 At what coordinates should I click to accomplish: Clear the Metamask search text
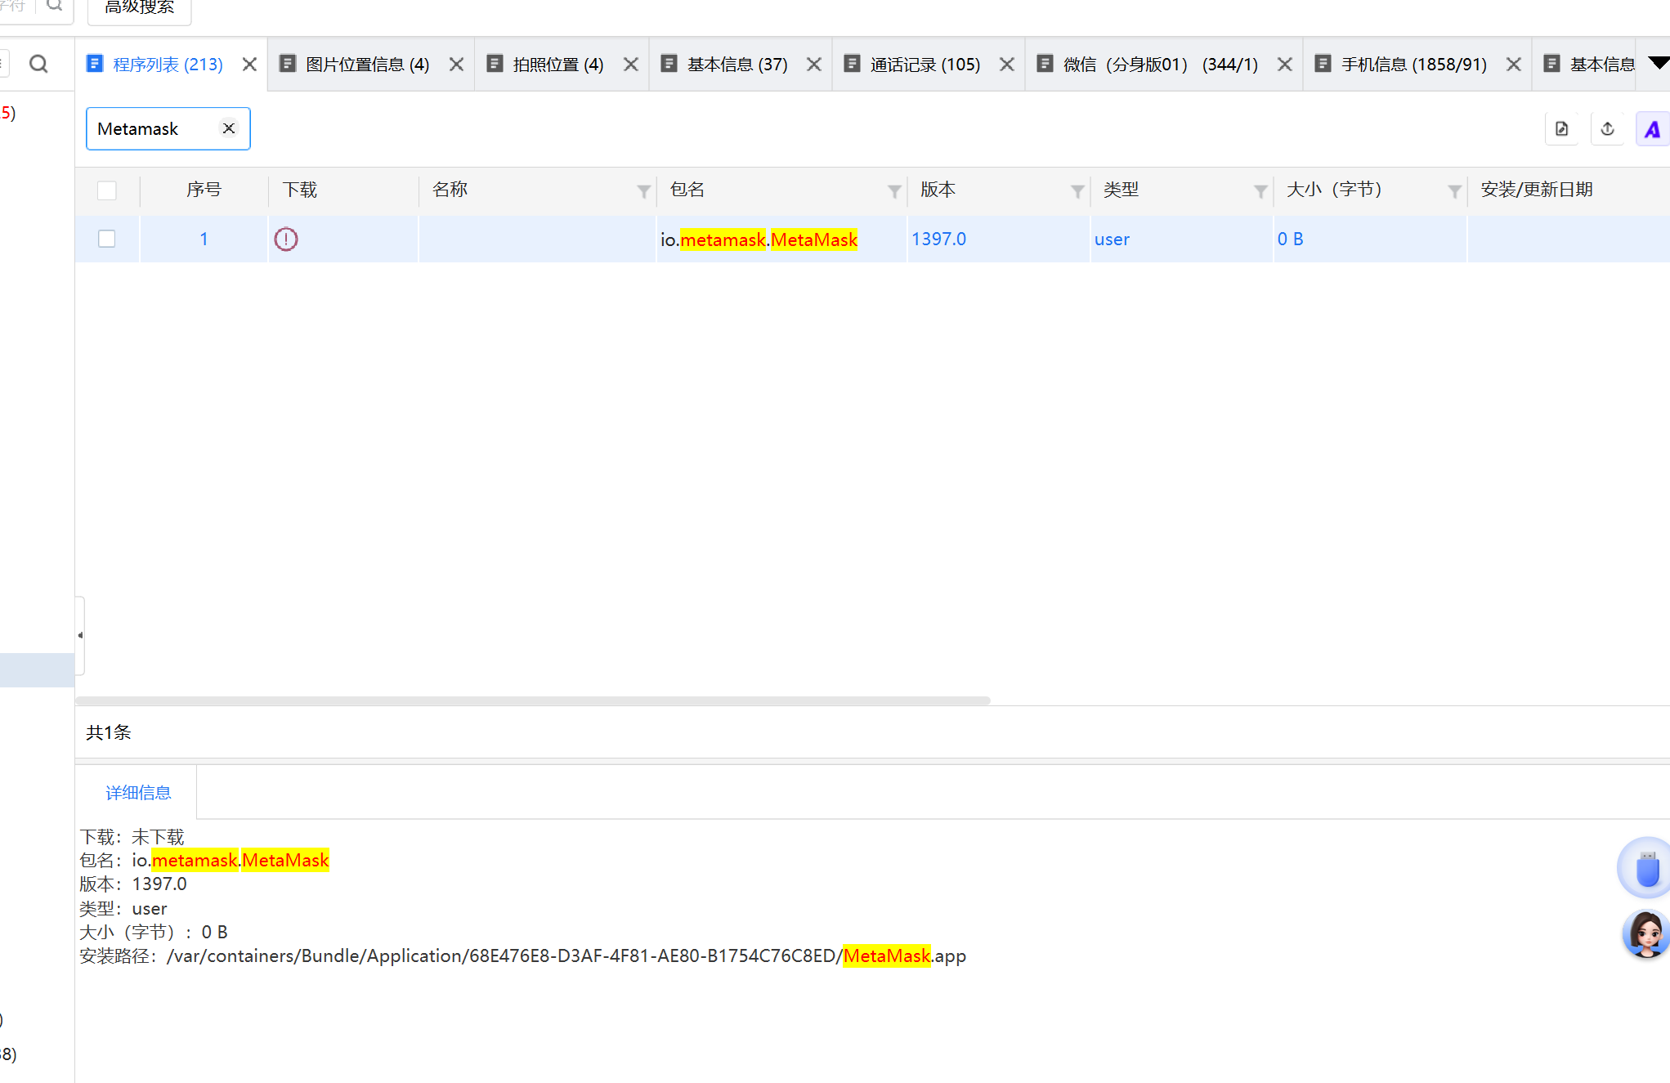coord(229,128)
